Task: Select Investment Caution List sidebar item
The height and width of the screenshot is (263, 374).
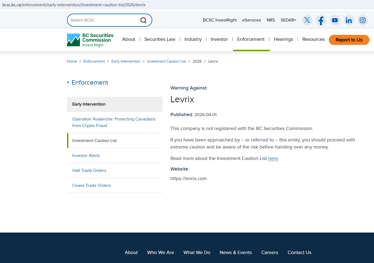Action: tap(115, 141)
